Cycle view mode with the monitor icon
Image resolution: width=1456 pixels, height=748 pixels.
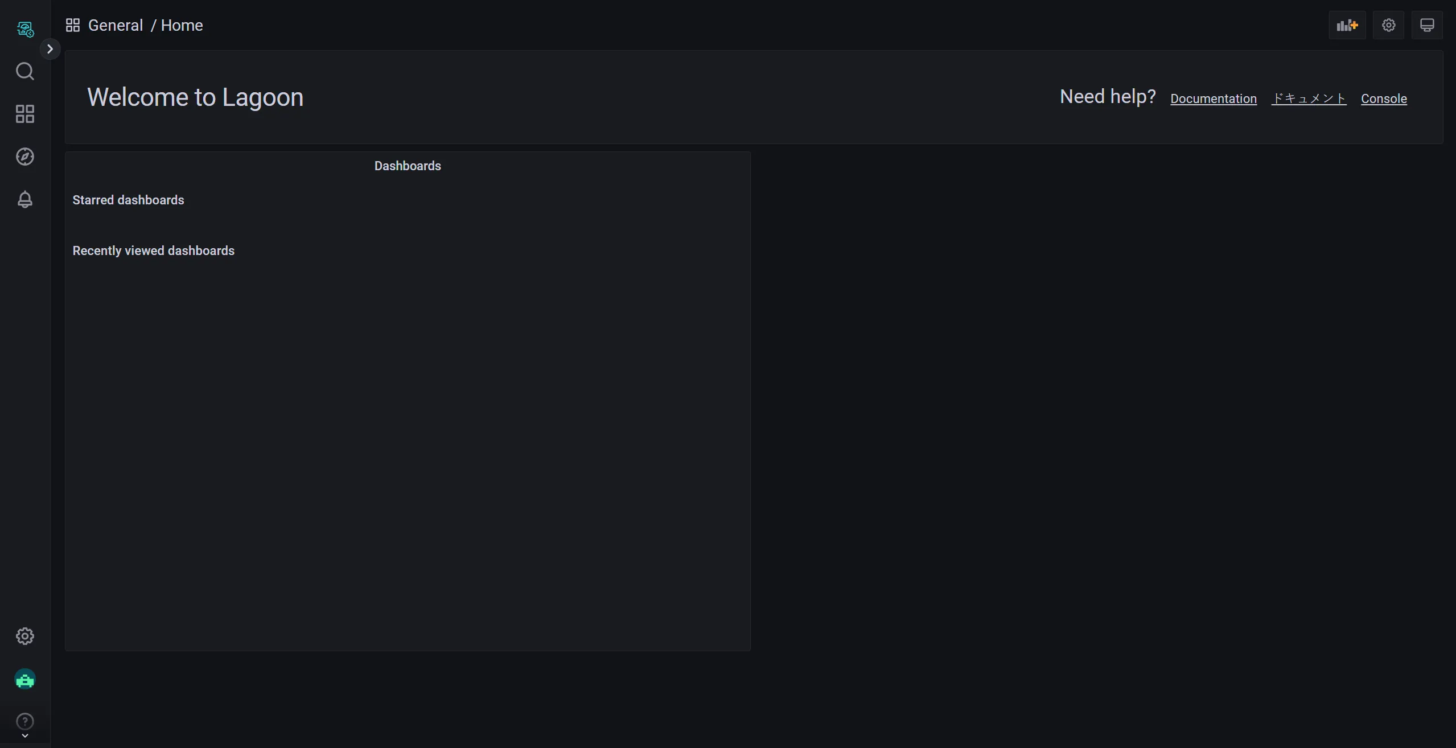[x=1427, y=25]
